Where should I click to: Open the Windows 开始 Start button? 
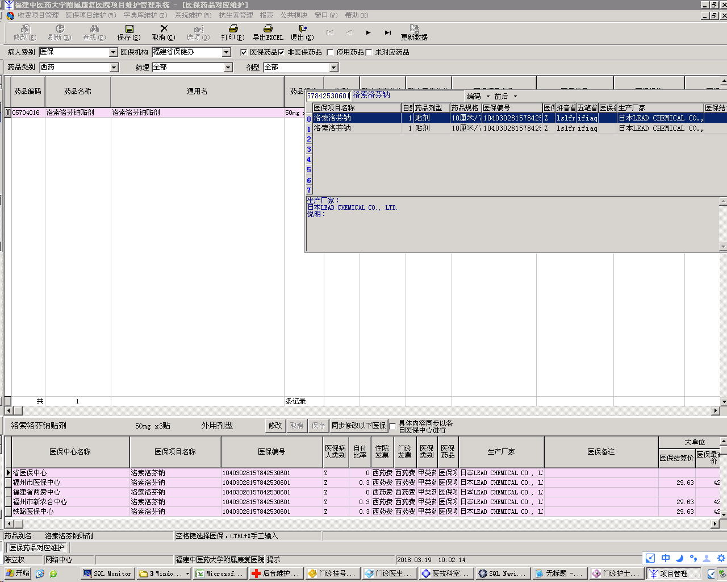pos(17,573)
